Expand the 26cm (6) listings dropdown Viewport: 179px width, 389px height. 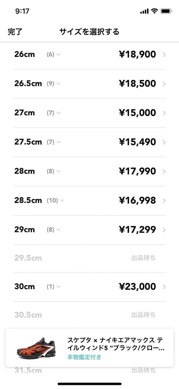pos(54,55)
